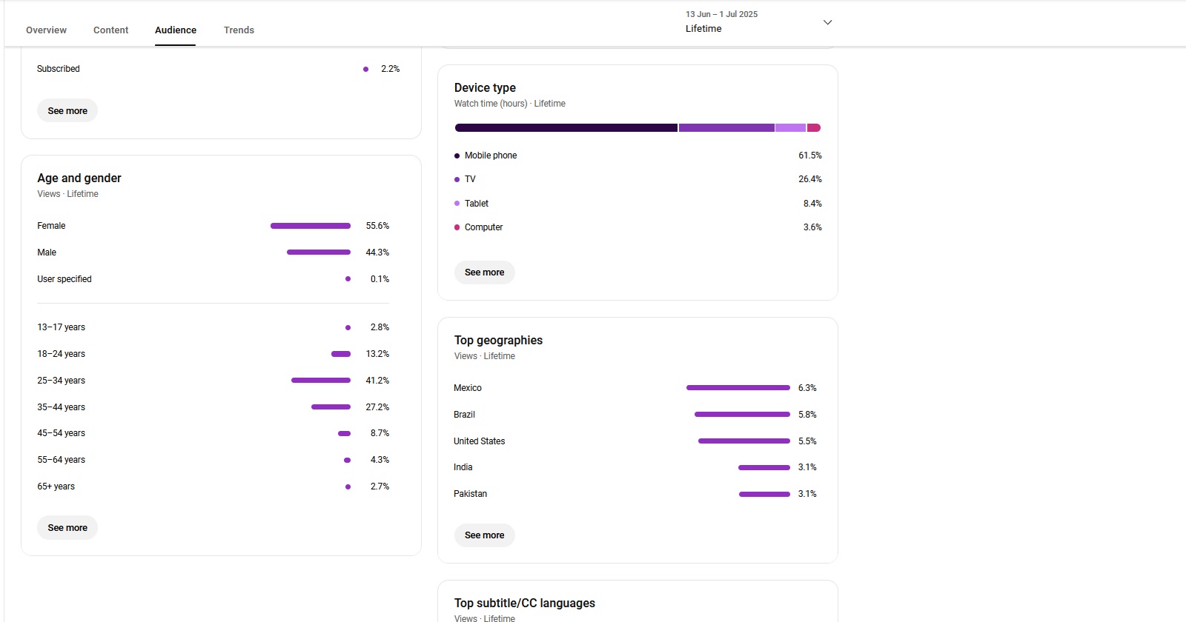
Task: Click the India views bar
Action: click(x=764, y=467)
